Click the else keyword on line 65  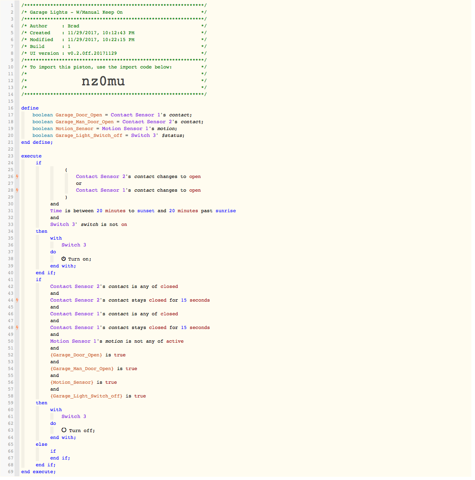(41, 445)
